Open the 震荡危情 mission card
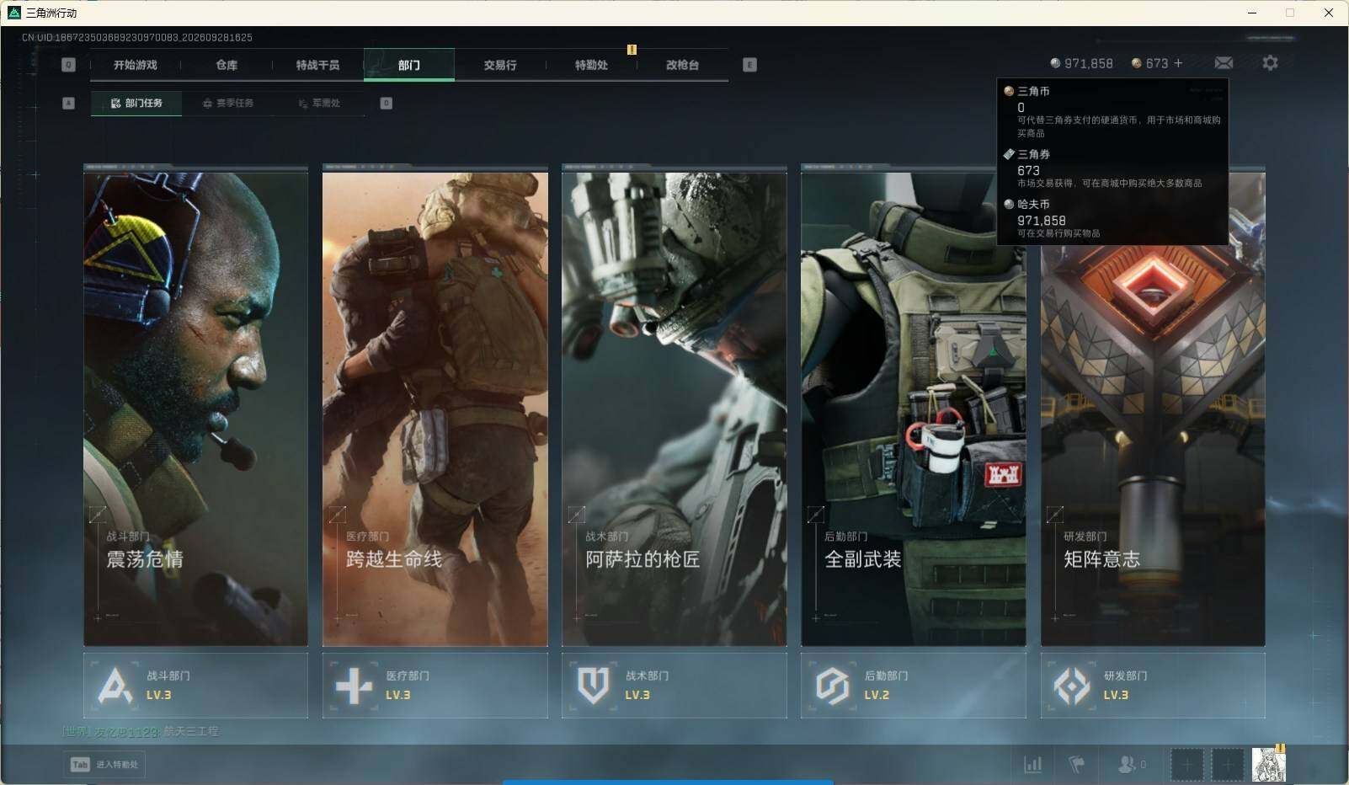Image resolution: width=1349 pixels, height=785 pixels. point(195,406)
